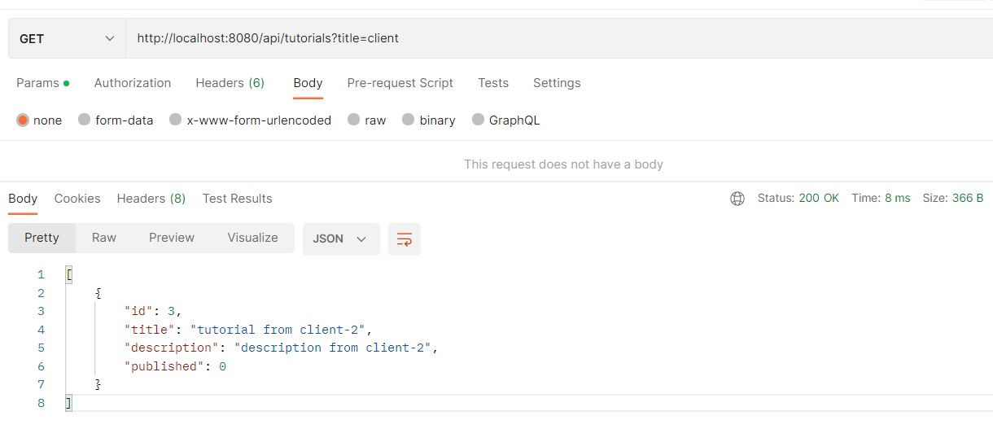Expand the JSON format dropdown
993x429 pixels.
pyautogui.click(x=341, y=239)
